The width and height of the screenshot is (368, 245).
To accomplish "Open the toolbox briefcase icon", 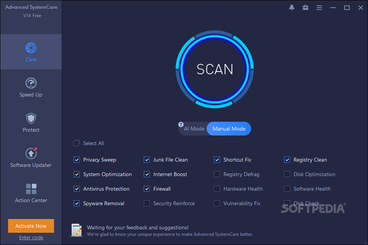I will coord(306,8).
